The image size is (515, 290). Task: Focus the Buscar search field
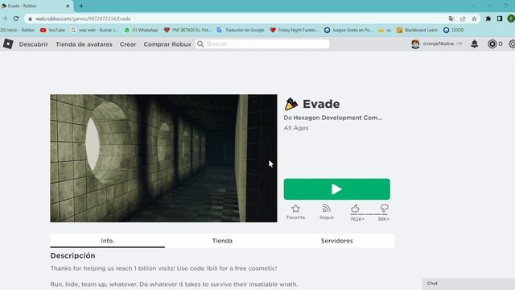[x=262, y=43]
